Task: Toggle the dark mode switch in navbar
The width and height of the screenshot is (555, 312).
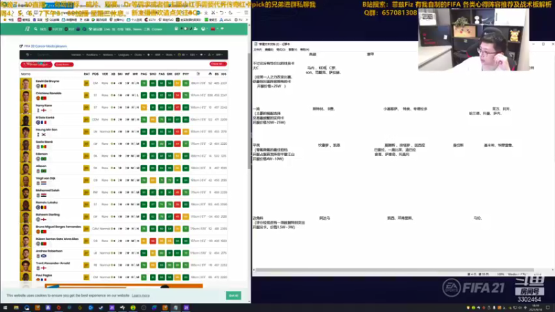Action: [185, 28]
